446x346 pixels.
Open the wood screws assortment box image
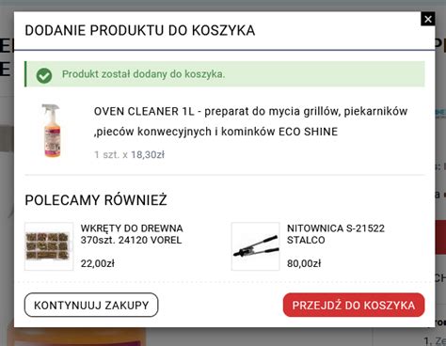point(49,246)
